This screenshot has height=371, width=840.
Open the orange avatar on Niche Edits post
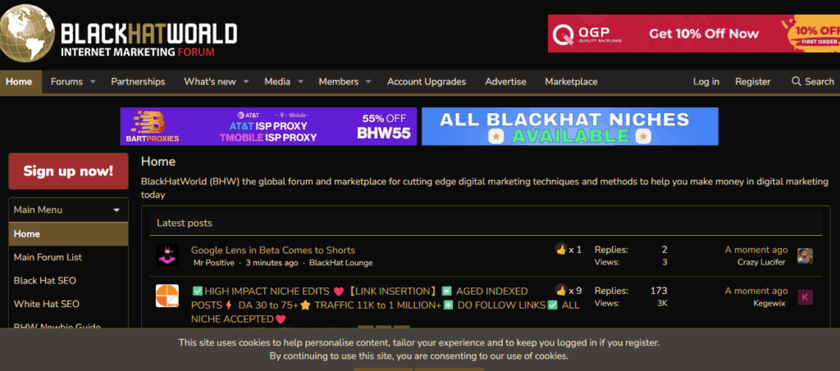click(x=167, y=296)
